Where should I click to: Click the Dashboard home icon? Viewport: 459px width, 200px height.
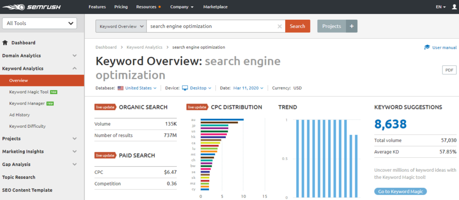[5, 43]
